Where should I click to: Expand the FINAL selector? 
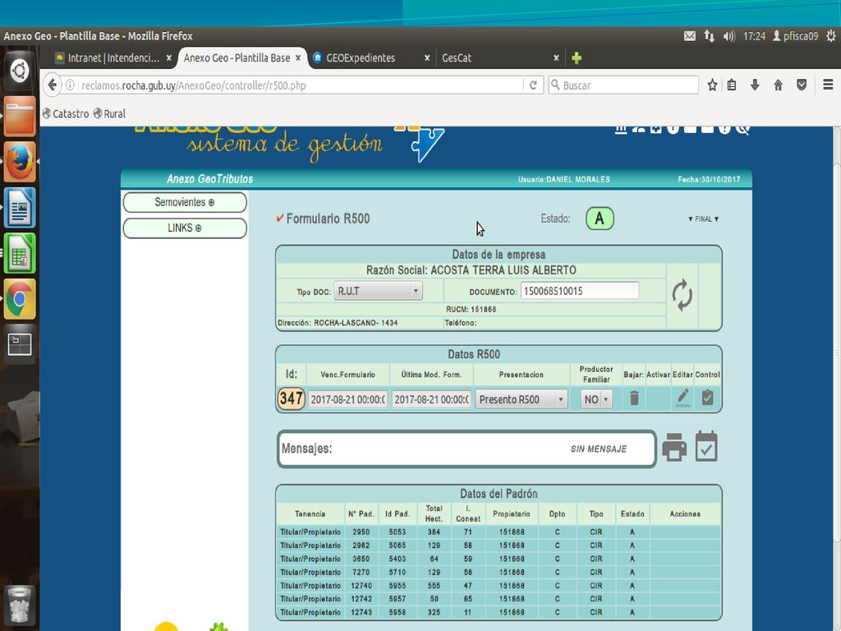pos(703,219)
